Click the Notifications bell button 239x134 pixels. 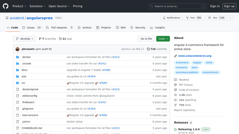tap(171, 18)
